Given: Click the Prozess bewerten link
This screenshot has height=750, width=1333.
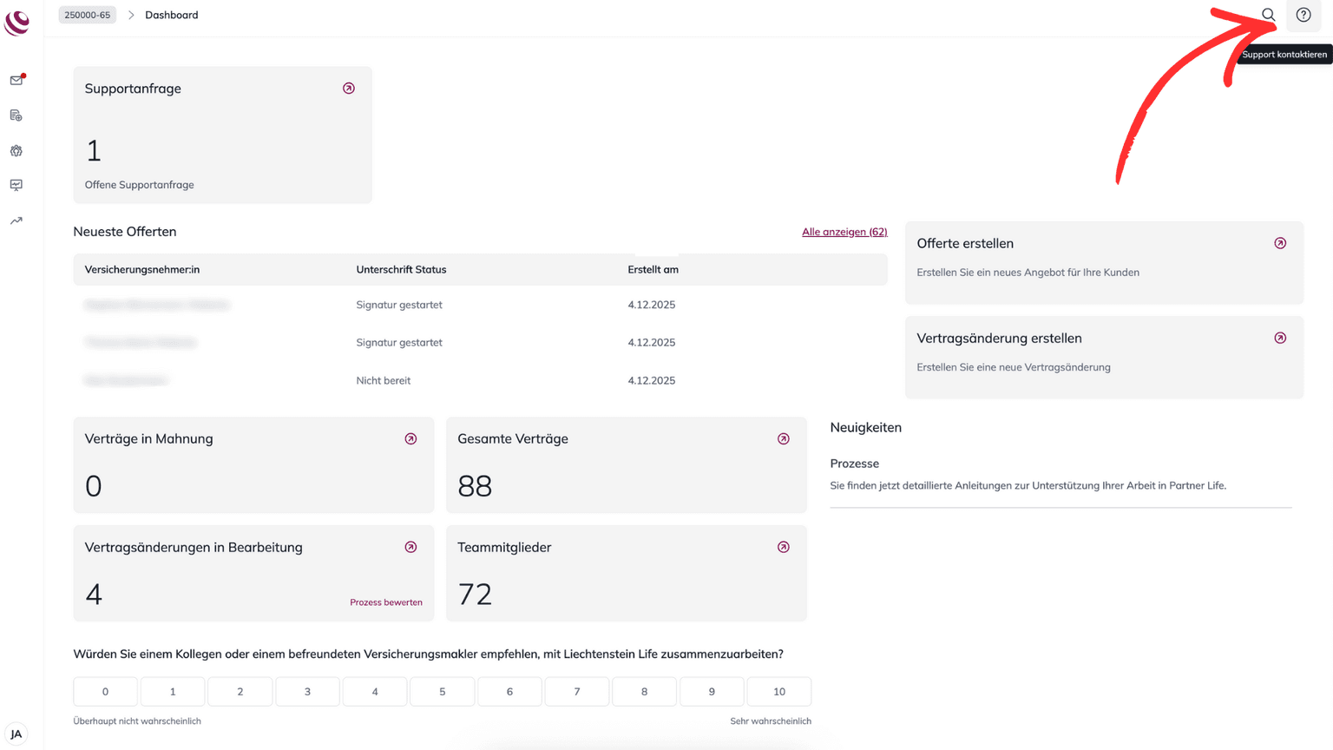Looking at the screenshot, I should pyautogui.click(x=385, y=602).
